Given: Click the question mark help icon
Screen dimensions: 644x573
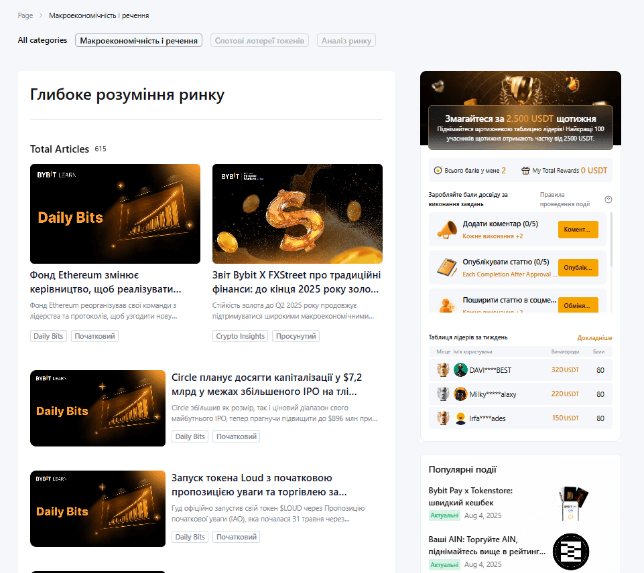Looking at the screenshot, I should tap(608, 199).
